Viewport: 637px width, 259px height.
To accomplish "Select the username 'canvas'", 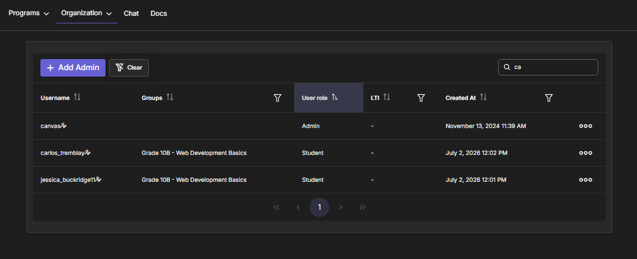I will 50,126.
